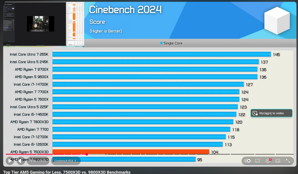Image resolution: width=298 pixels, height=174 pixels.
Task: Click the 'Single Core' legend entry
Action: pos(171,43)
